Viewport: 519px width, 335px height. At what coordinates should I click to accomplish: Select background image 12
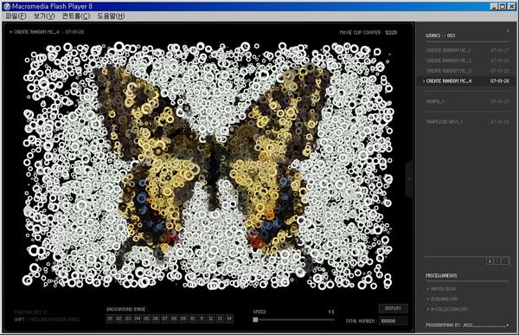[211, 319]
